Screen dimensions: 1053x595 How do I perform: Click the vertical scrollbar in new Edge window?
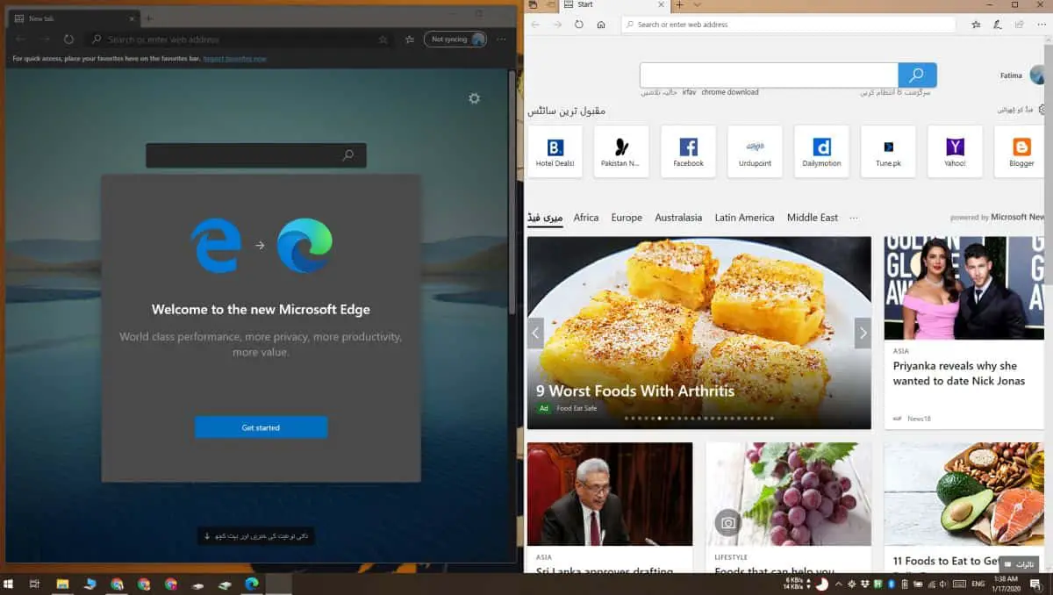pyautogui.click(x=512, y=193)
